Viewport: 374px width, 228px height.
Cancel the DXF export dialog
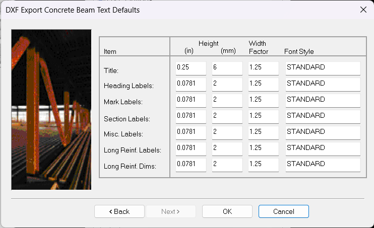283,211
